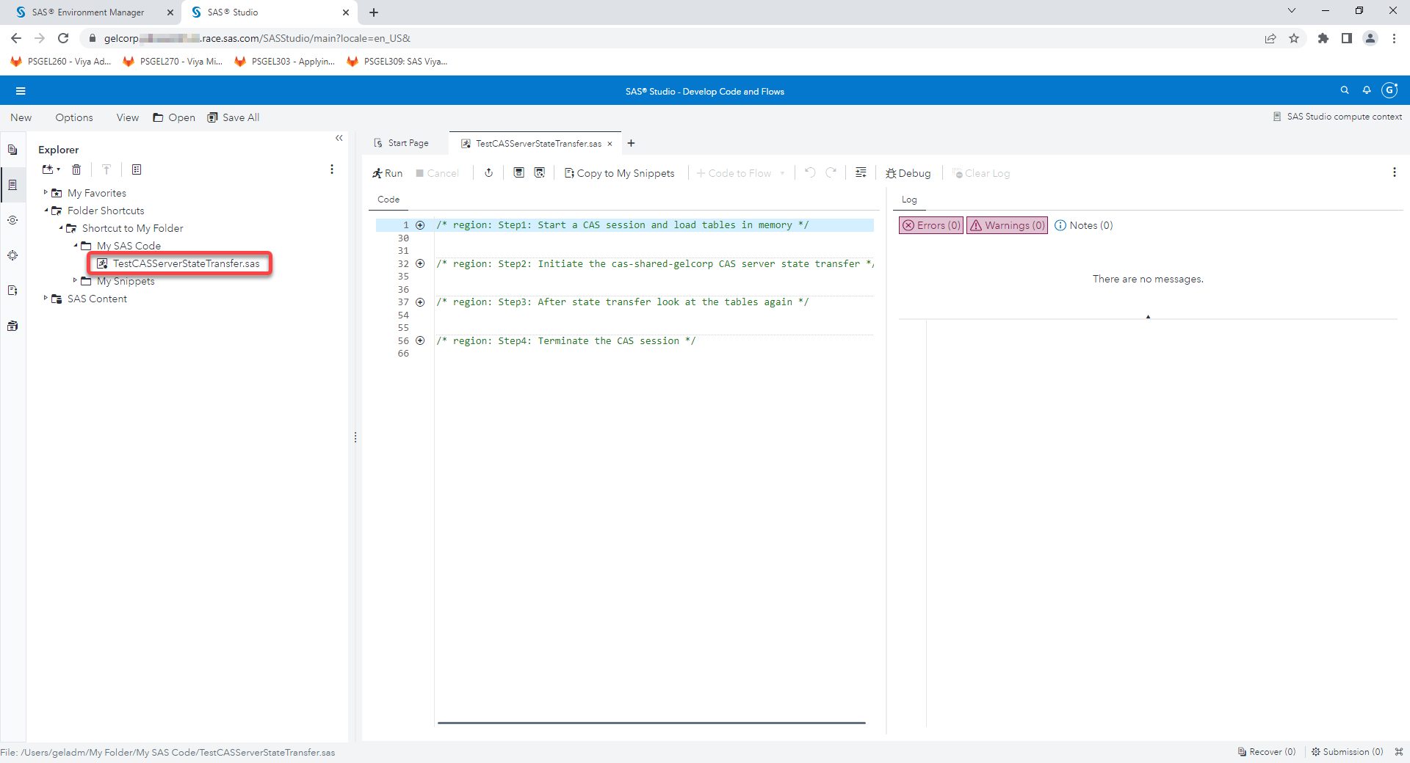Expand the Step2 code region on line 32

click(x=420, y=263)
